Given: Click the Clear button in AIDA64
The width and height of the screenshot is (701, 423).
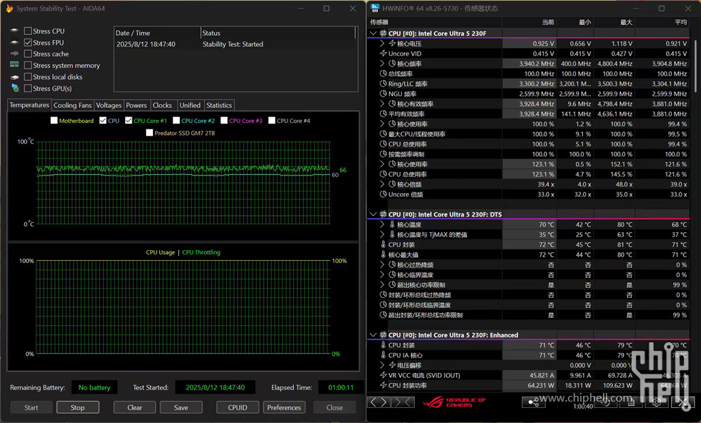Looking at the screenshot, I should coord(134,407).
